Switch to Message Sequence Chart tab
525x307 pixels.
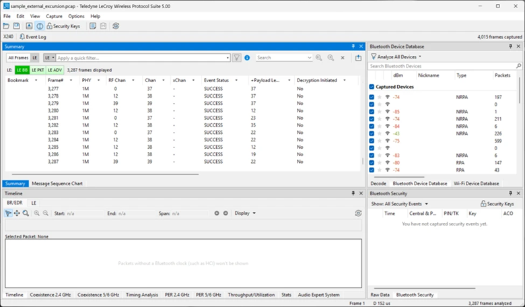(x=57, y=184)
